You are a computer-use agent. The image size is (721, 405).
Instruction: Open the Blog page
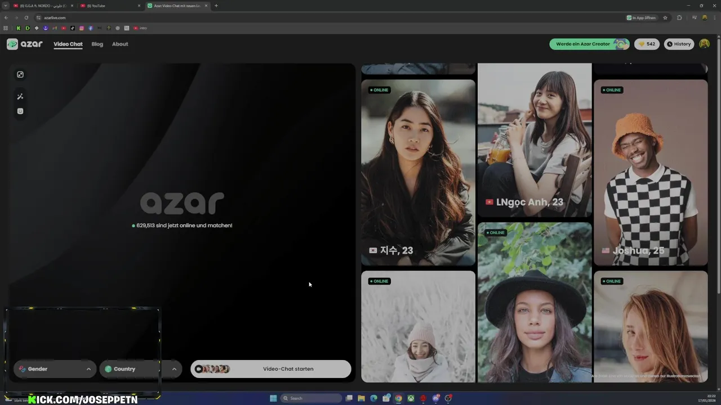[97, 44]
